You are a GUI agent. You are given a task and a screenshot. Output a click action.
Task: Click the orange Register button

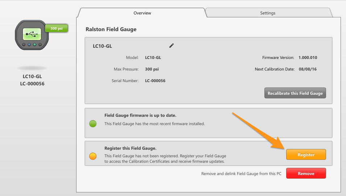point(306,155)
